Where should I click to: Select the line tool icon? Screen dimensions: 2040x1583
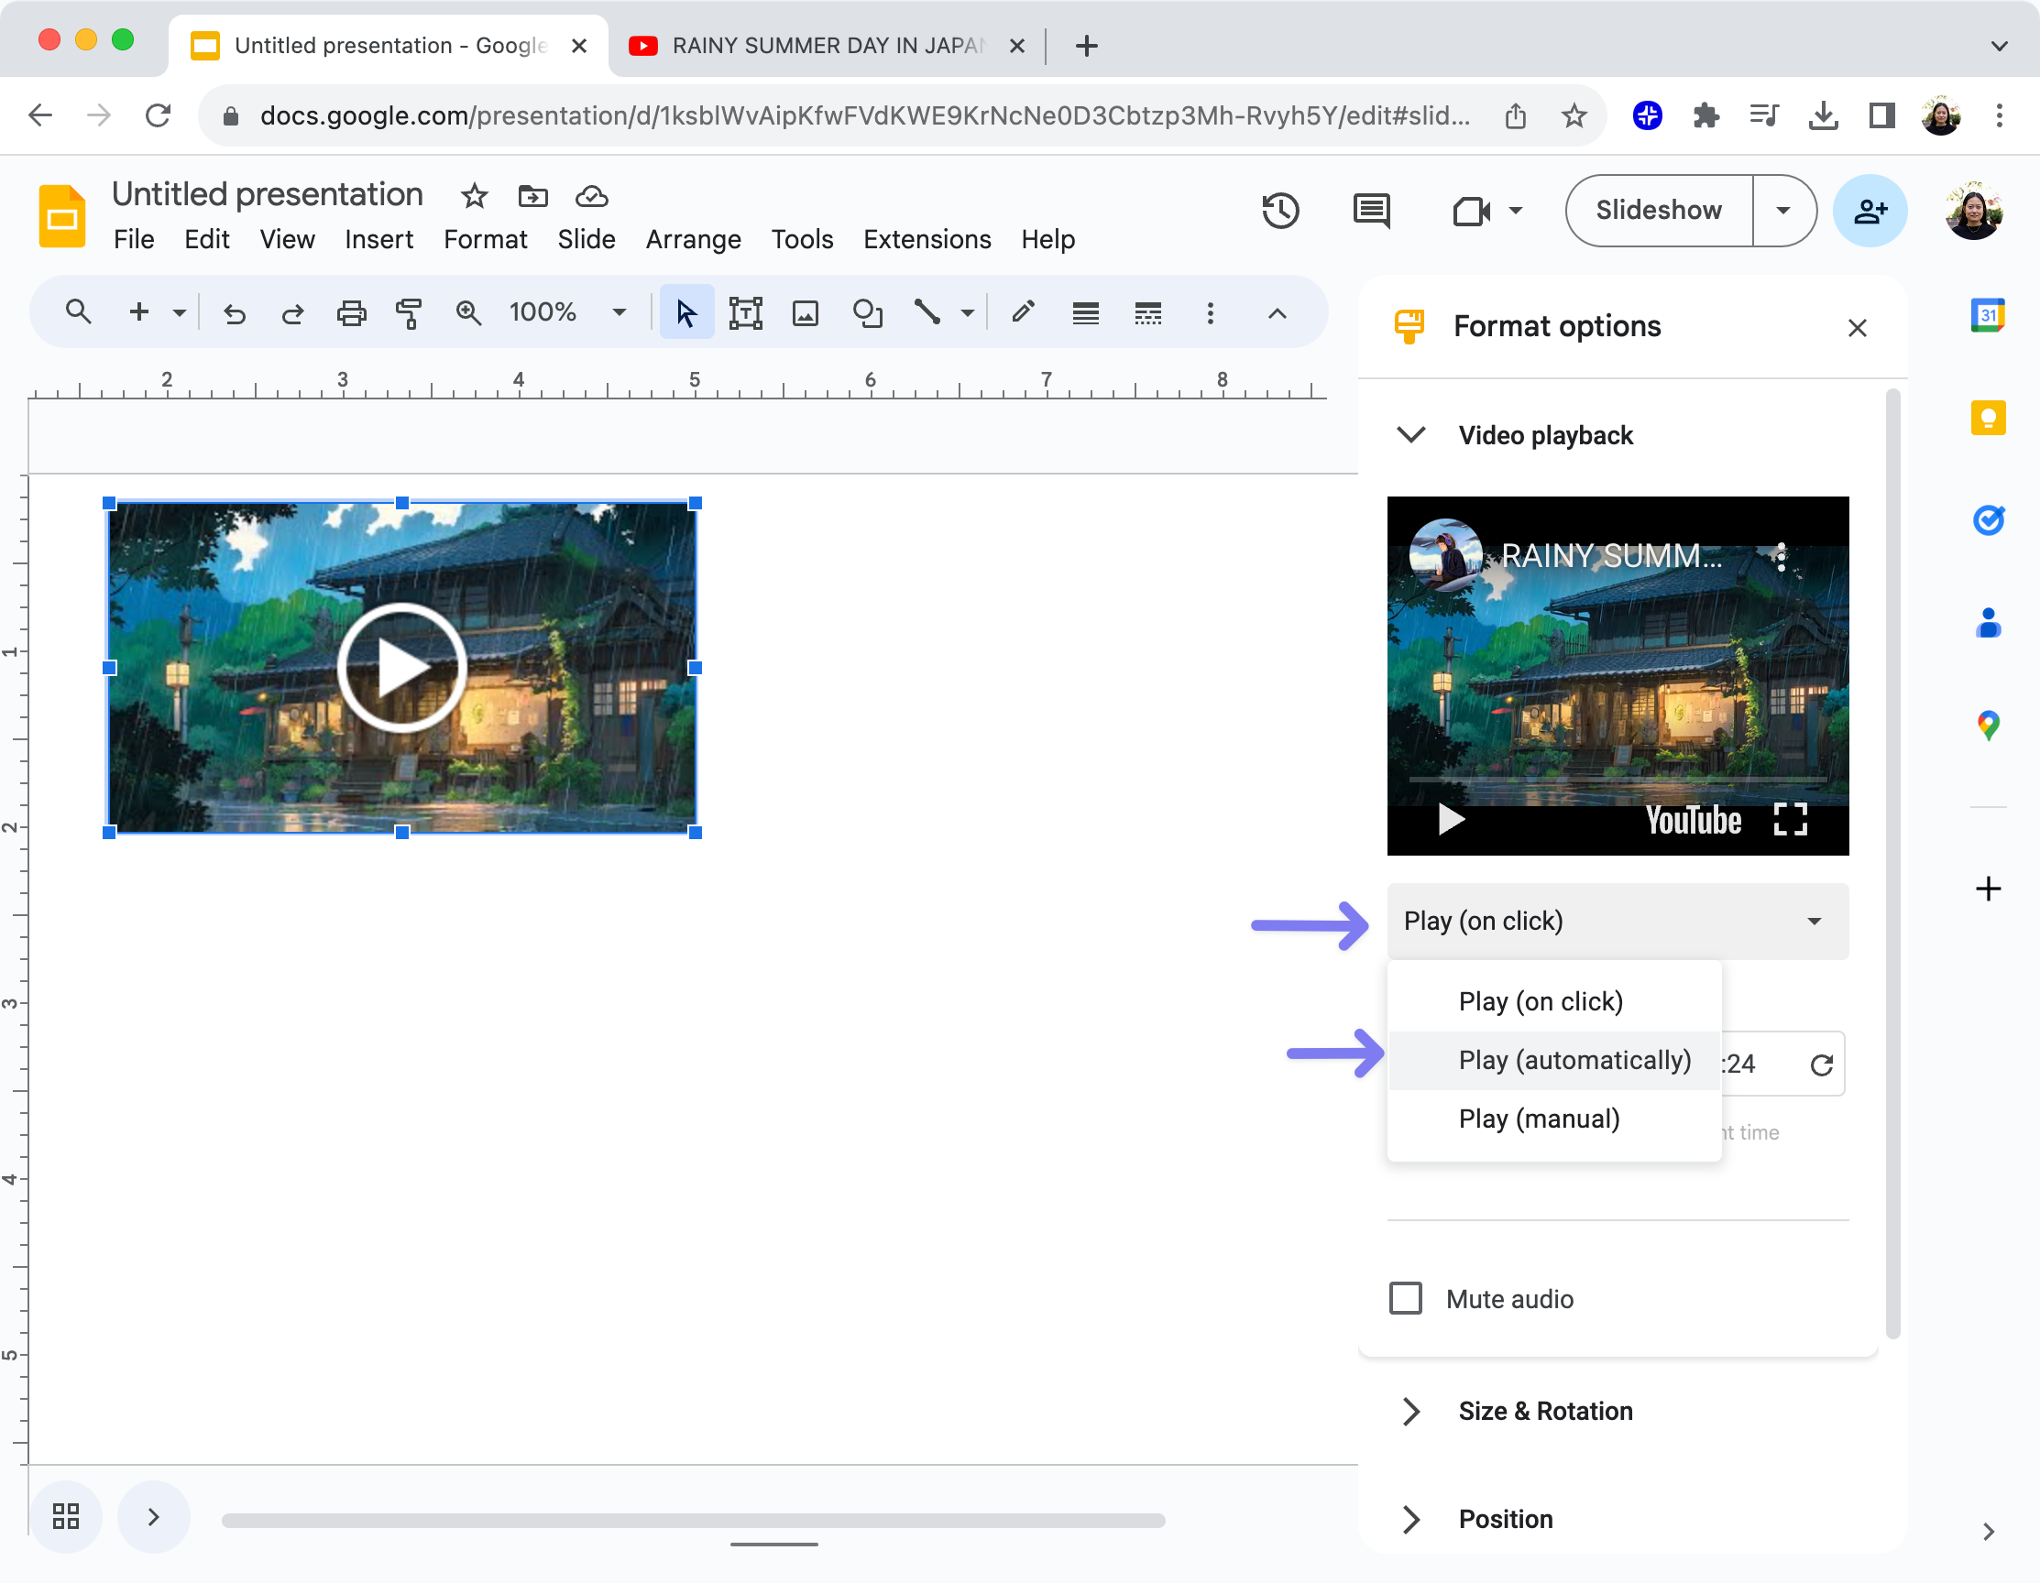click(x=927, y=312)
